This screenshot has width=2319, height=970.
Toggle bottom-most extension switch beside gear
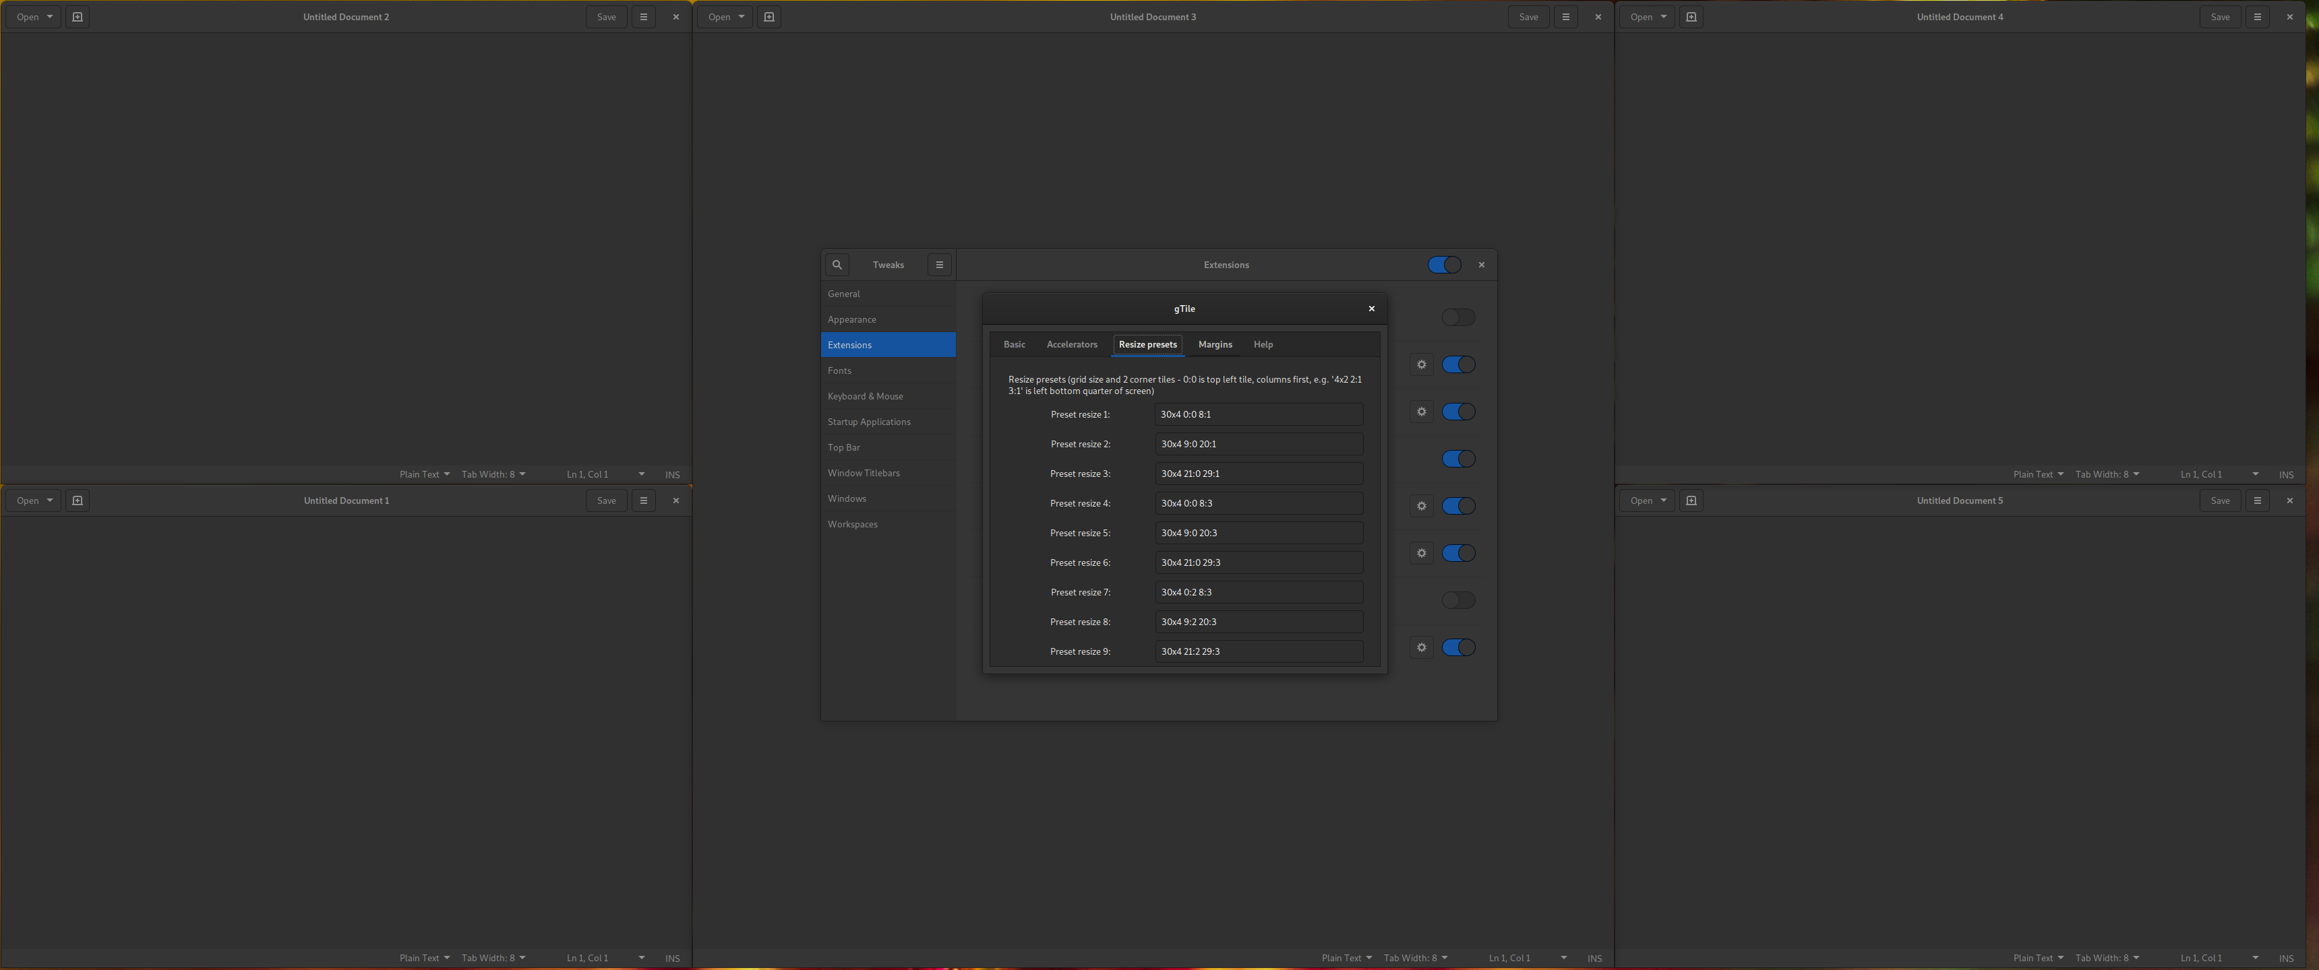point(1458,647)
